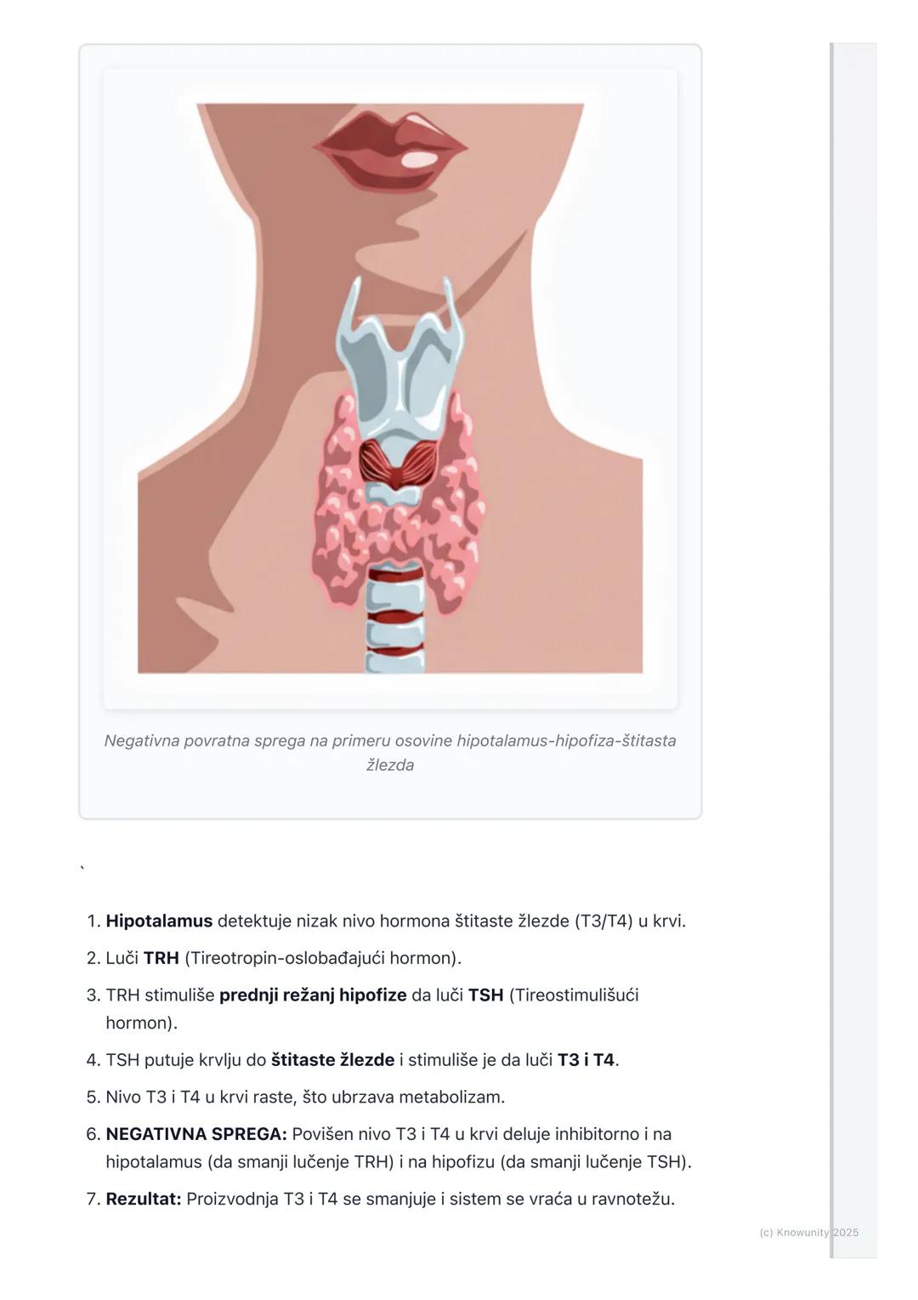Click the bold 'NEGATIVNA SPREGA:' heading

(x=196, y=1134)
